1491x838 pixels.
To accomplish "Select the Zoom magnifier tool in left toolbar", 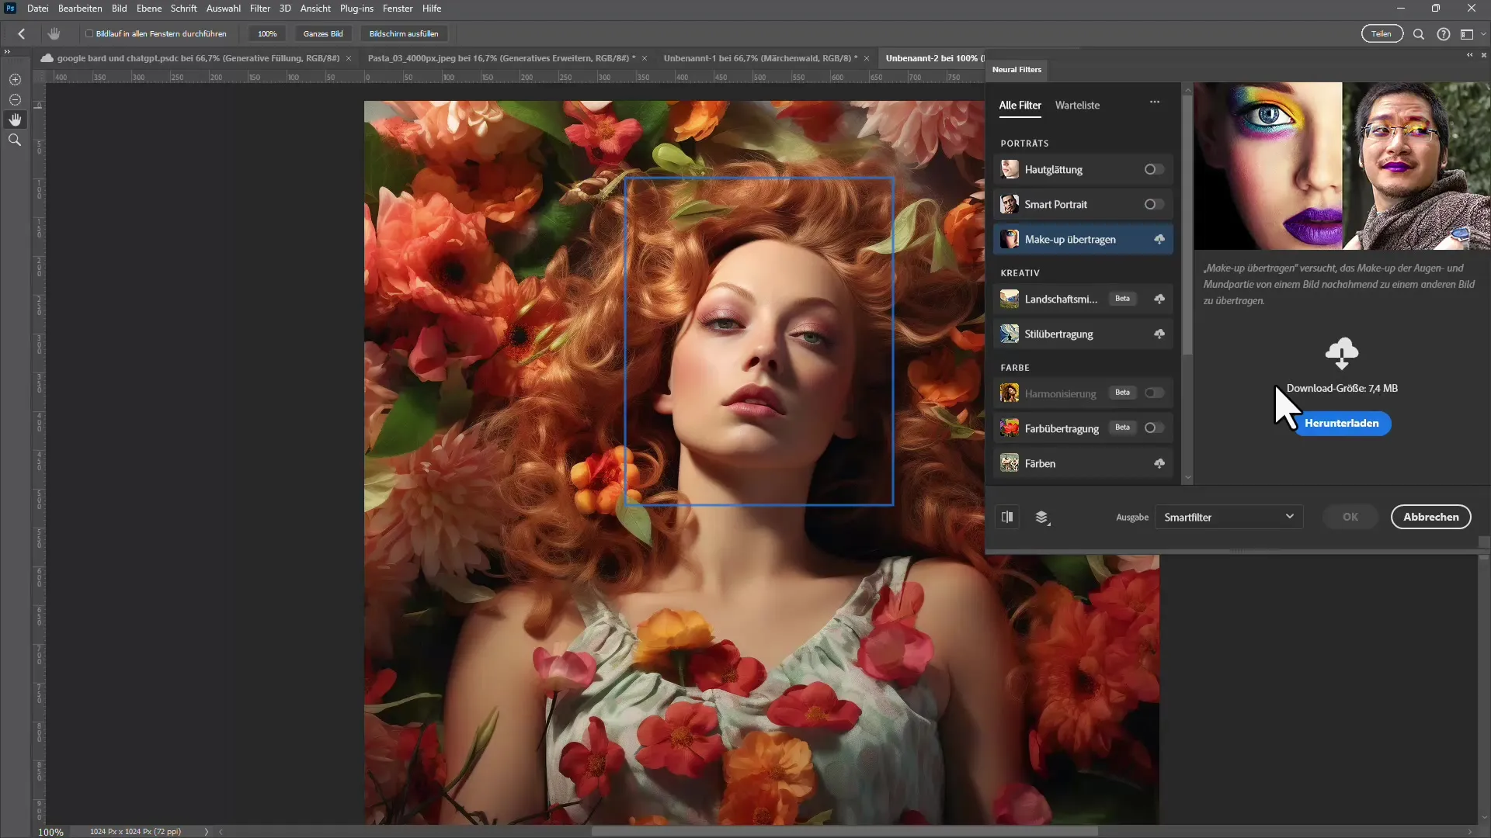I will click(x=15, y=140).
